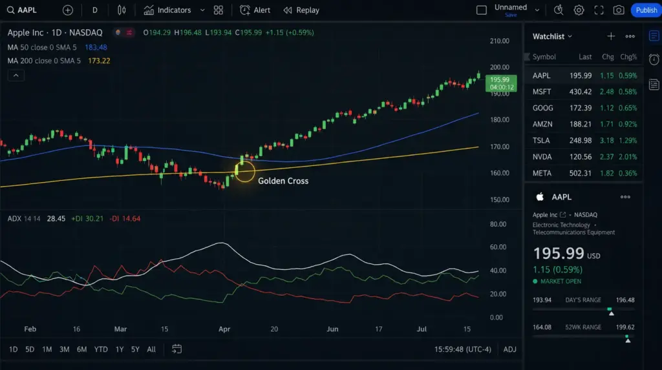Screen dimensions: 662x370
Task: Sort watchlist by Last column
Action: 585,57
